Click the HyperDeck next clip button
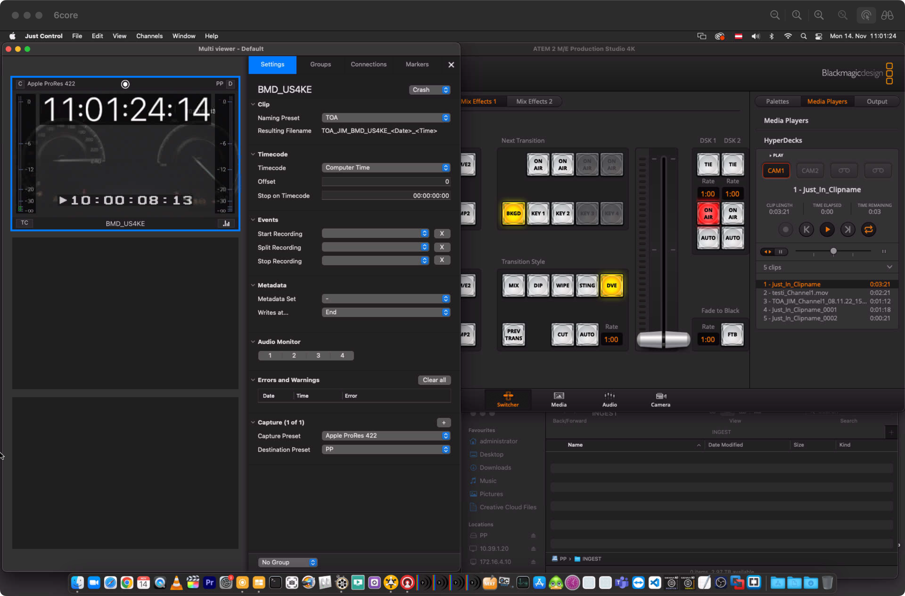 [848, 230]
